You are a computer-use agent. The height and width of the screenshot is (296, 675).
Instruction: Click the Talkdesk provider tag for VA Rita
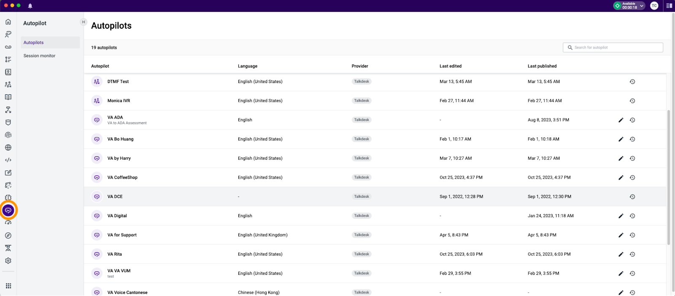(x=362, y=254)
